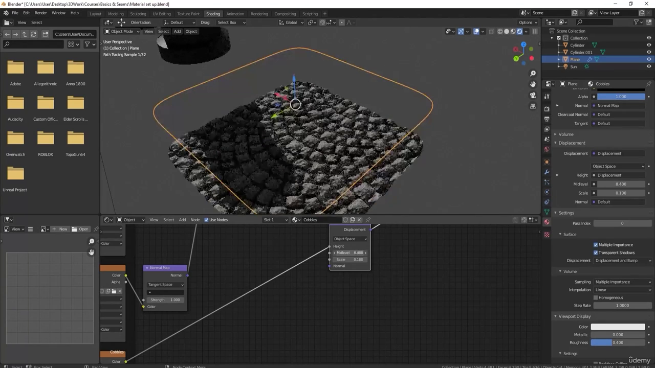Screen dimensions: 655x368
Task: Hide the Cylinder object in outliner
Action: coord(649,45)
